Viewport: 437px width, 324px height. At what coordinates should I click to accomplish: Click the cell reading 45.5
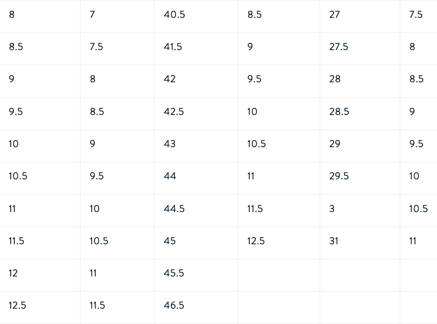pyautogui.click(x=196, y=275)
